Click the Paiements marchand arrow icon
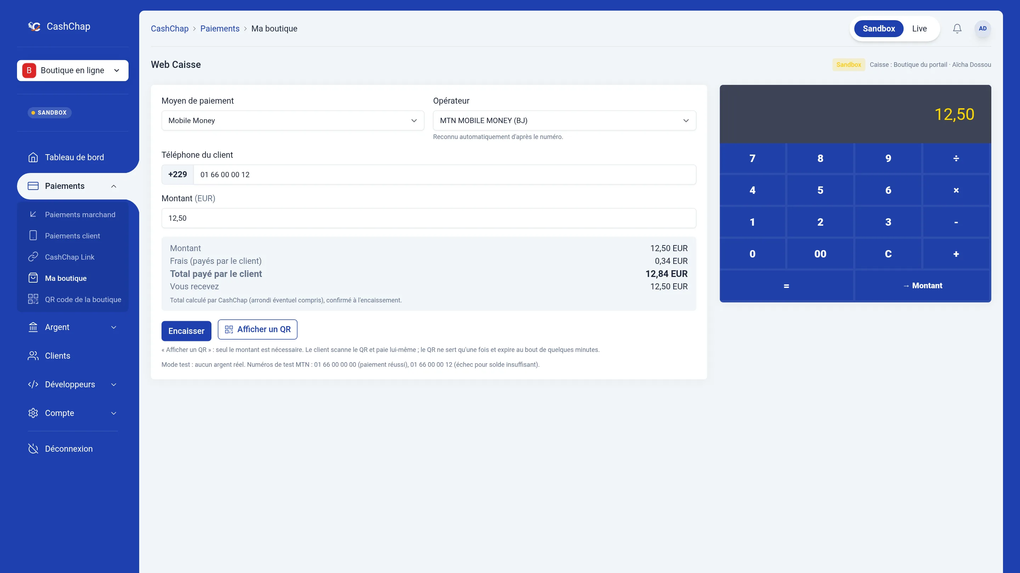 coord(33,214)
